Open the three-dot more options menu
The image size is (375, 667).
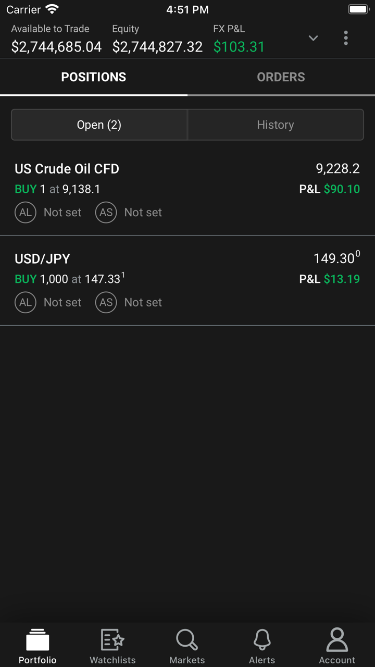coord(346,38)
